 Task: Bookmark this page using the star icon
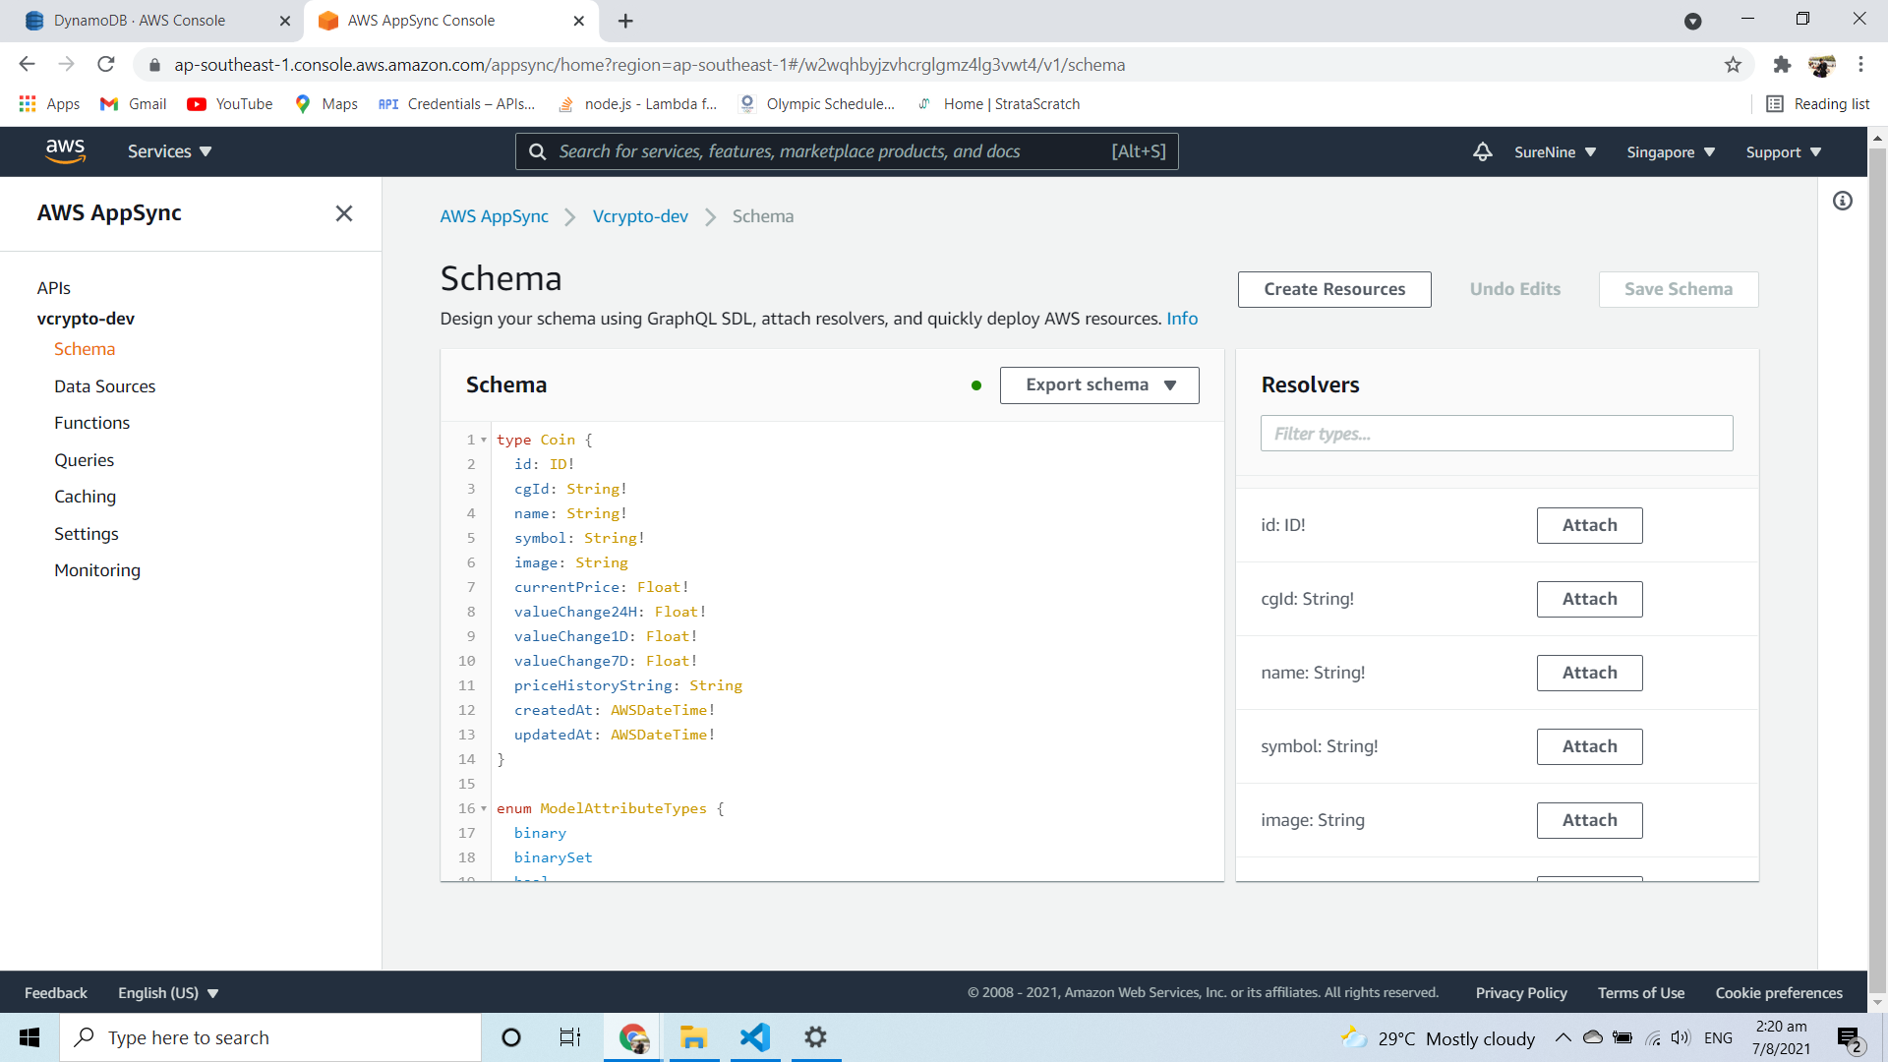[1733, 65]
